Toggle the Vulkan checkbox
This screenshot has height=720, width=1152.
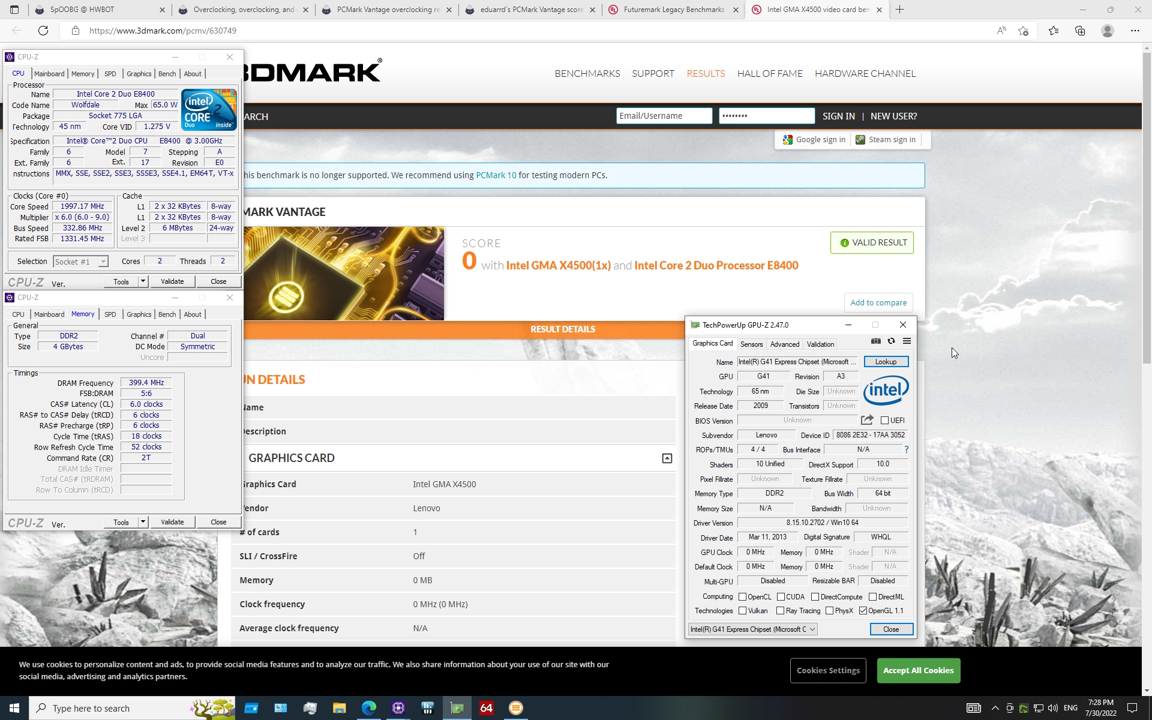(x=742, y=611)
